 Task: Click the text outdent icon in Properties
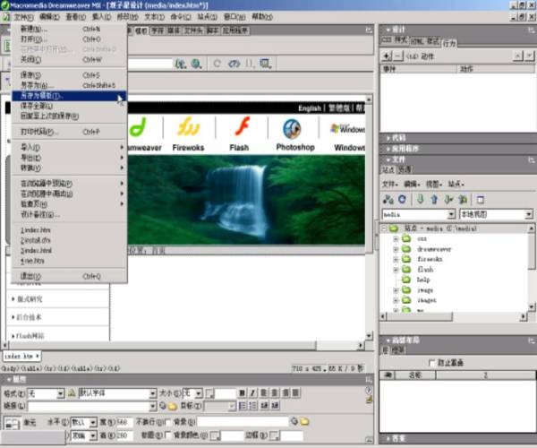(x=264, y=406)
